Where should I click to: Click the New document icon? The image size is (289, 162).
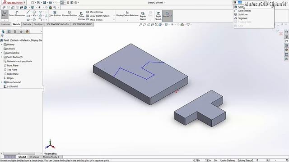click(33, 3)
